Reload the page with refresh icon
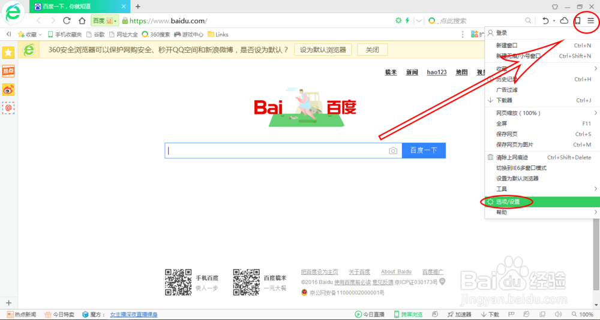The width and height of the screenshot is (600, 320). pos(67,20)
